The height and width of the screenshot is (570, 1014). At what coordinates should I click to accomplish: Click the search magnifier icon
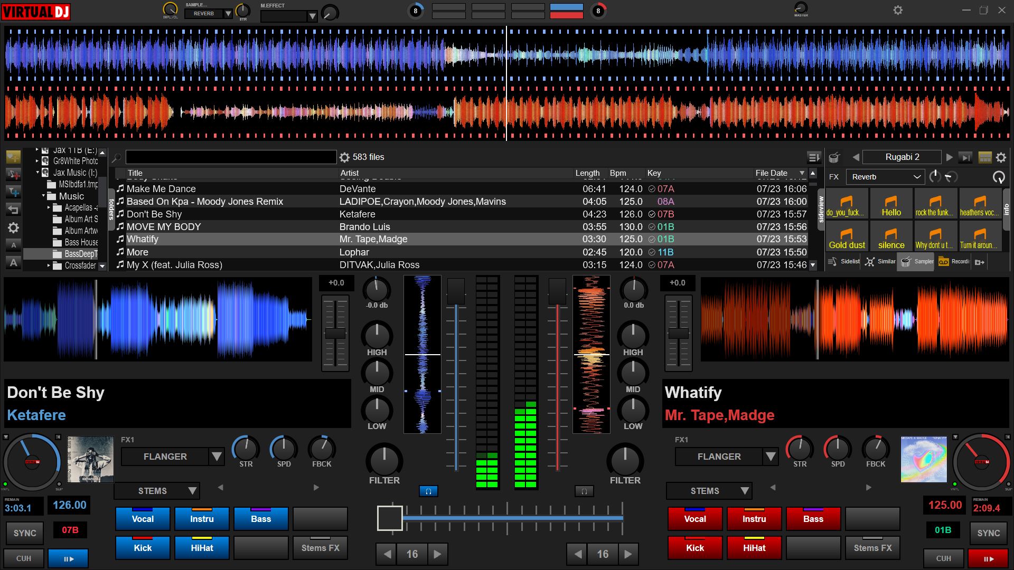(x=117, y=157)
